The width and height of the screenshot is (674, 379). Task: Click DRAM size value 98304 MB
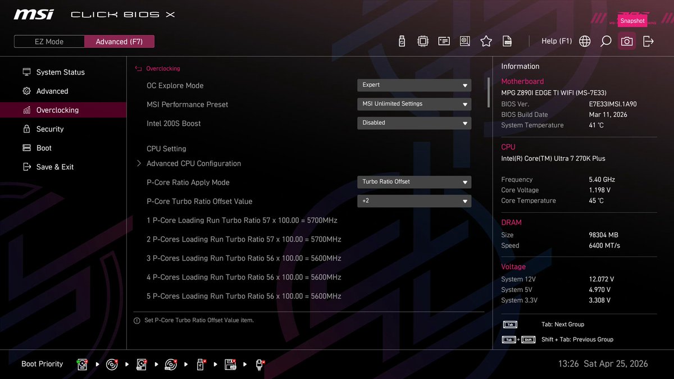pos(603,235)
